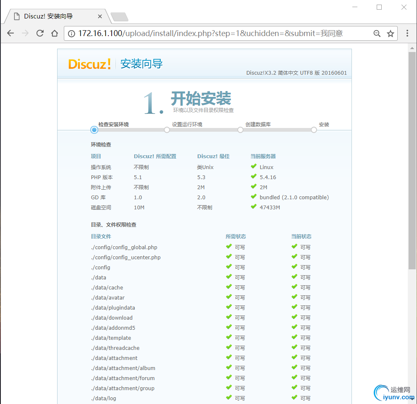Click 所需状态 check for ./data/log

click(229, 398)
